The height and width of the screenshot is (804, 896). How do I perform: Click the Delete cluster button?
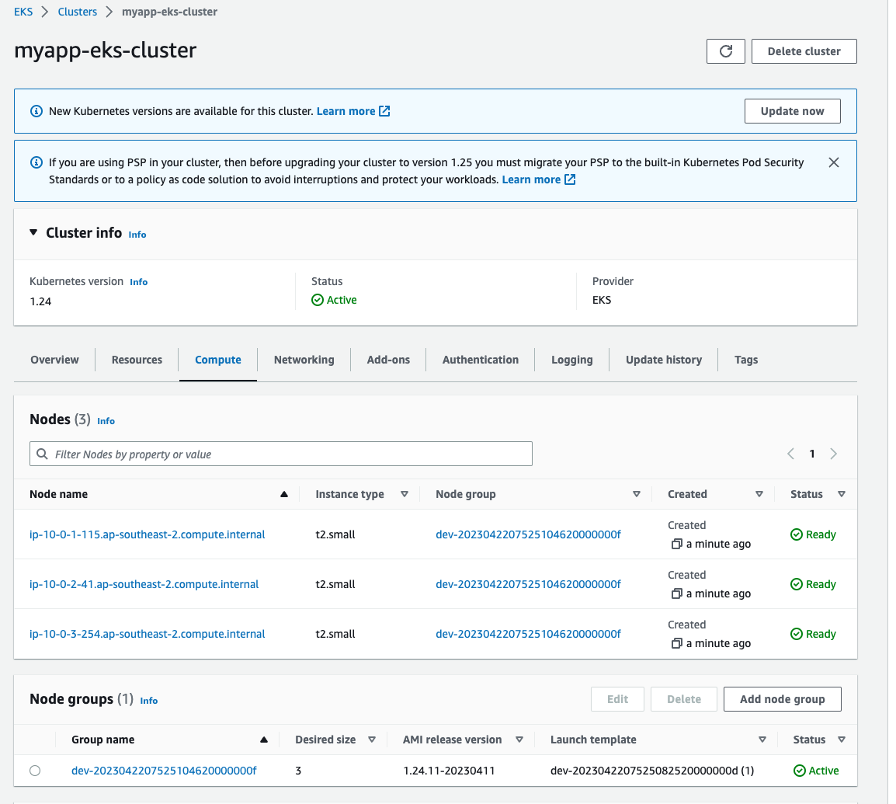coord(804,51)
